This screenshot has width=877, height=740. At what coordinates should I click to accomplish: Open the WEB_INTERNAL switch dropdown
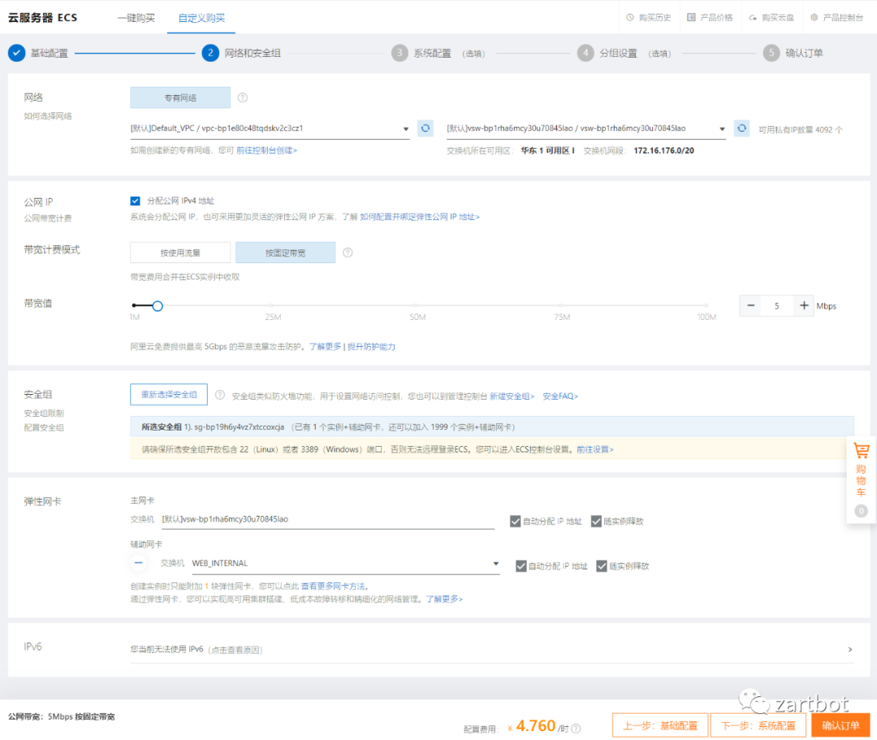(346, 563)
